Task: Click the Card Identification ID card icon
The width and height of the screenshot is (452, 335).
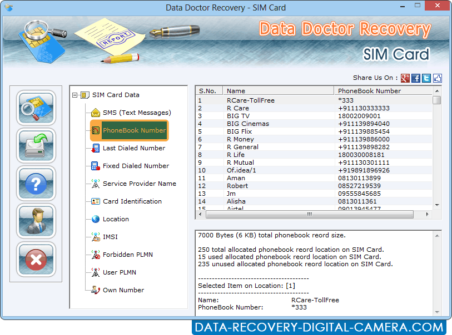Action: pos(96,201)
